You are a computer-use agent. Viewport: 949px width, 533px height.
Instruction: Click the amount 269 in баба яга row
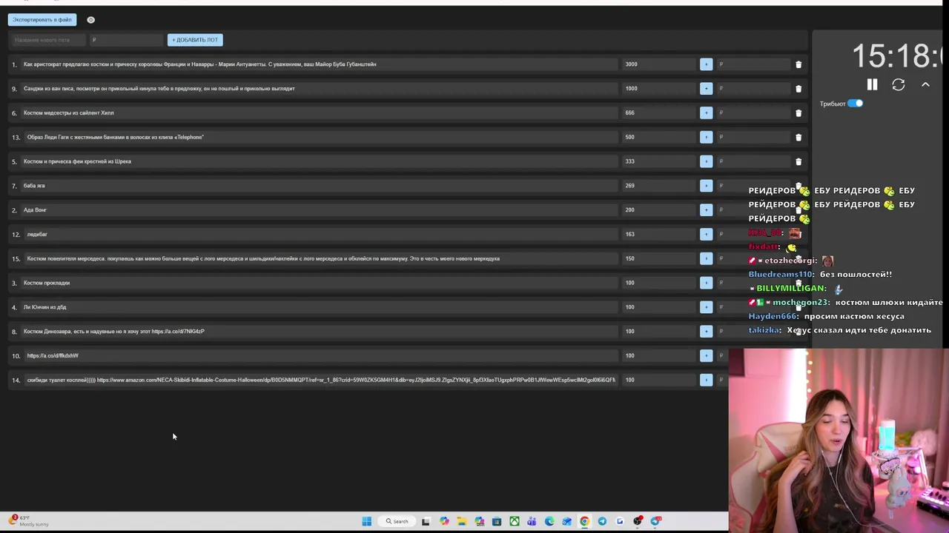pyautogui.click(x=629, y=186)
